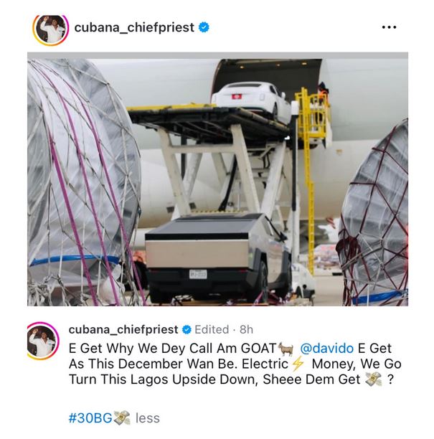Click the 8h post timestamp
The width and height of the screenshot is (434, 439).
(246, 329)
